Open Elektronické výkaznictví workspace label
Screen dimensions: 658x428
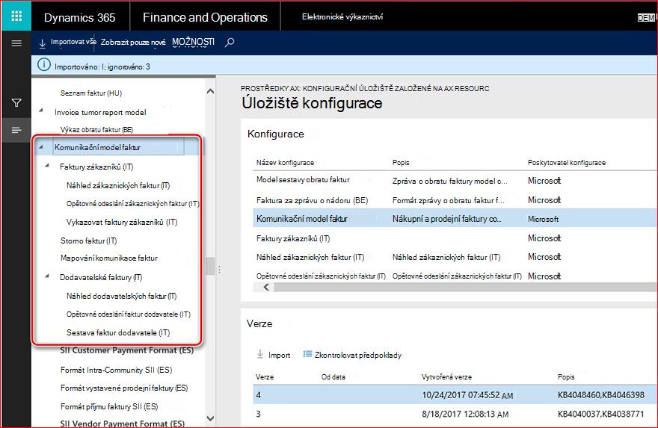pyautogui.click(x=342, y=16)
